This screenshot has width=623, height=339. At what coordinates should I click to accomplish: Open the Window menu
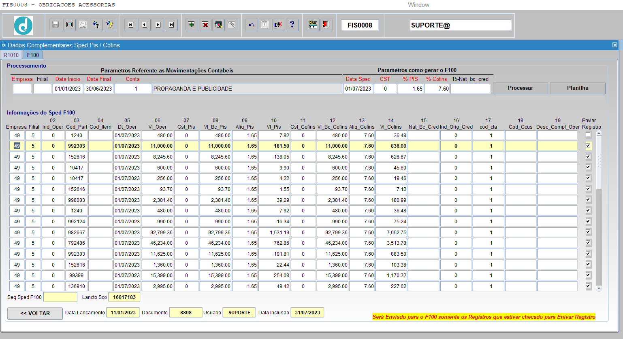(x=418, y=5)
